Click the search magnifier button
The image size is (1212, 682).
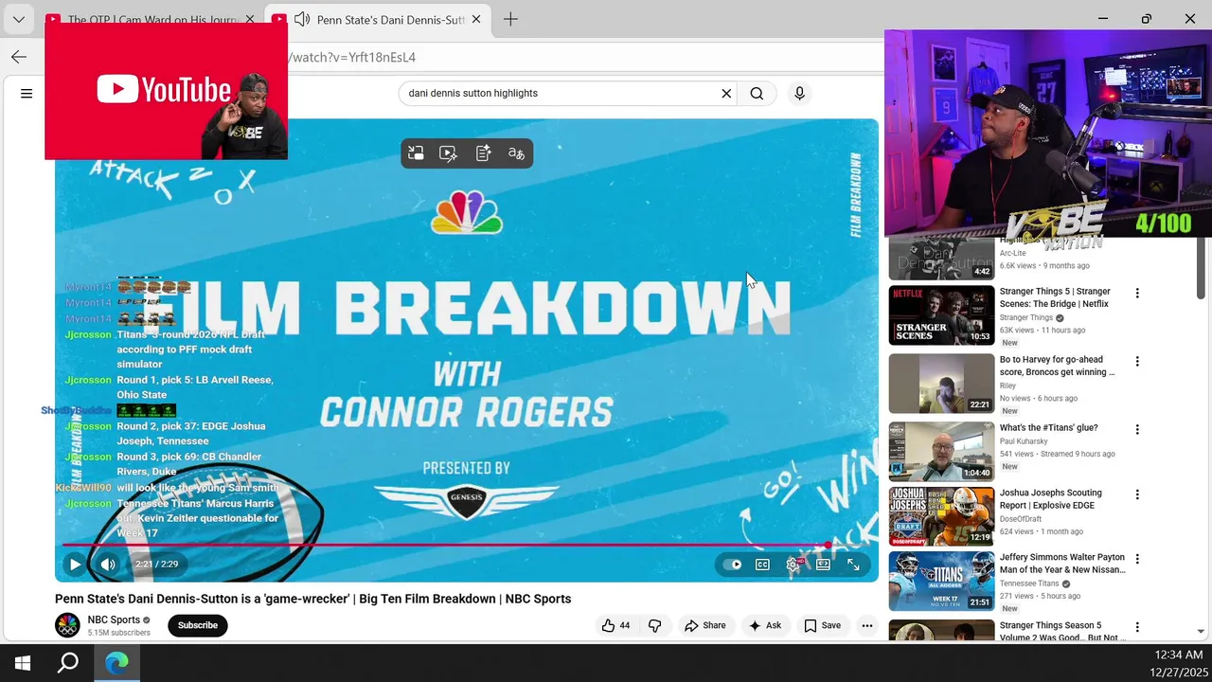(757, 93)
